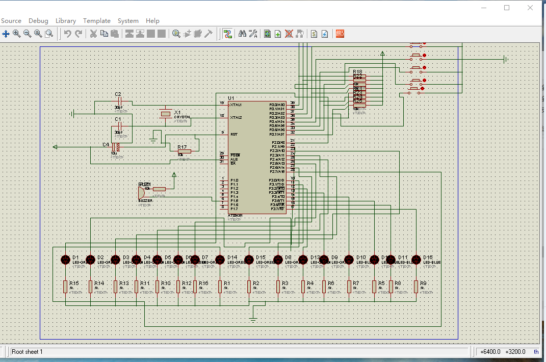Image resolution: width=546 pixels, height=362 pixels.
Task: Select the zoom to area tool
Action: click(49, 34)
